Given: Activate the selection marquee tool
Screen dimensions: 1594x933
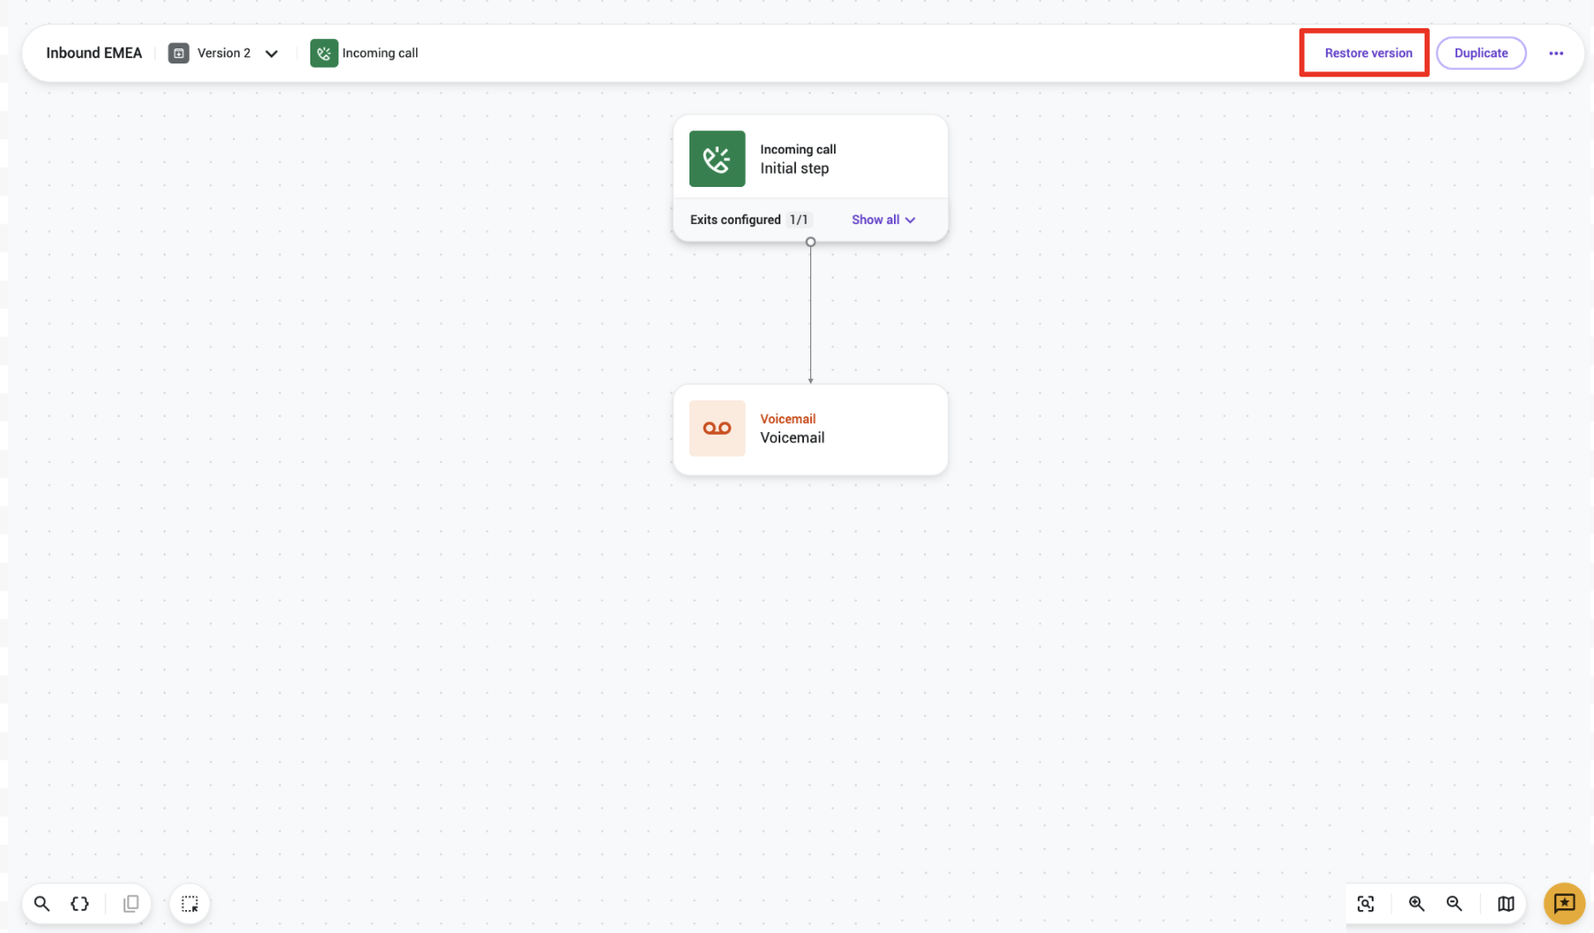Looking at the screenshot, I should [x=190, y=904].
